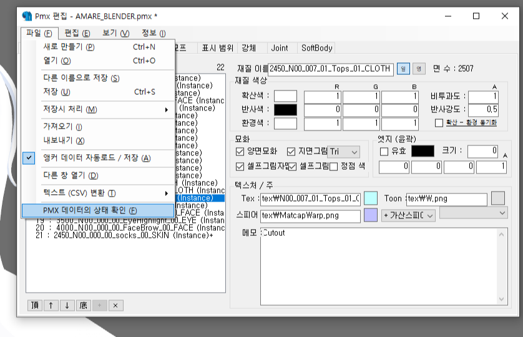
Task: Click the 엣지 black color swatch
Action: (423, 151)
